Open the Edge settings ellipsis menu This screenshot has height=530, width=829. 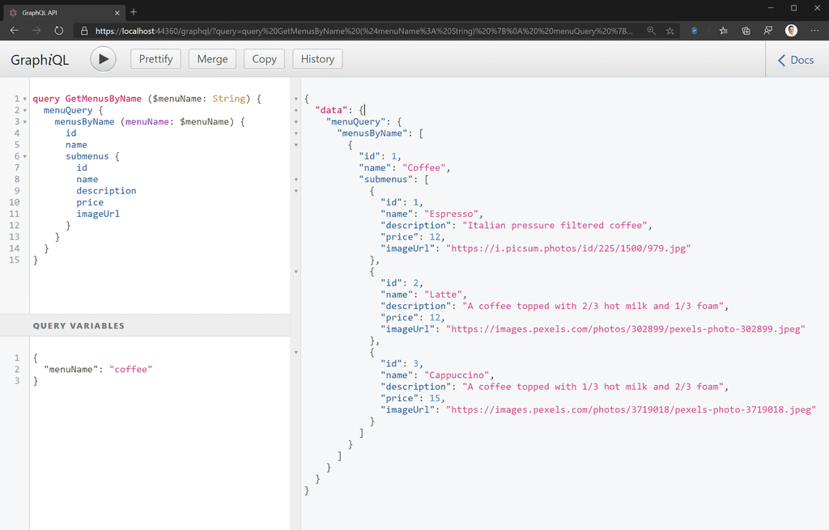815,30
